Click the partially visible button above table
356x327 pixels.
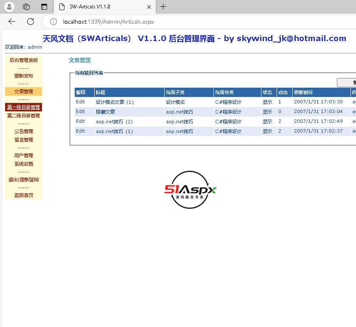(x=347, y=83)
